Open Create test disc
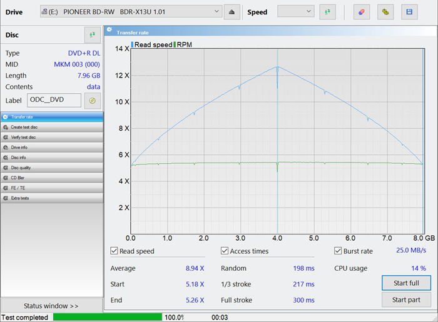This screenshot has width=438, height=322. pos(52,128)
